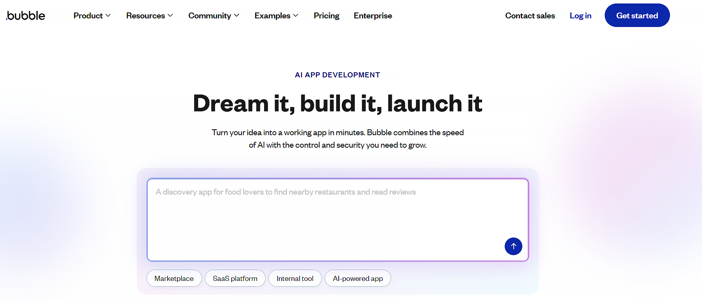The image size is (702, 302).
Task: Open the Examples dropdown
Action: [277, 16]
